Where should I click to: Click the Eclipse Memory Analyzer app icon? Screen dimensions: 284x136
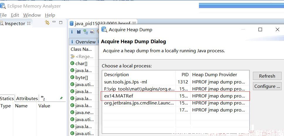click(x=3, y=6)
